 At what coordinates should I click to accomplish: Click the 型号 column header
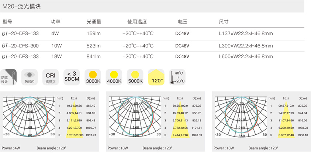pyautogui.click(x=7, y=22)
